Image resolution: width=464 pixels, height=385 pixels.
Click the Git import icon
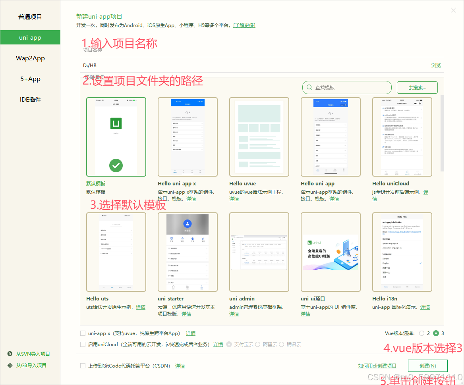point(10,365)
